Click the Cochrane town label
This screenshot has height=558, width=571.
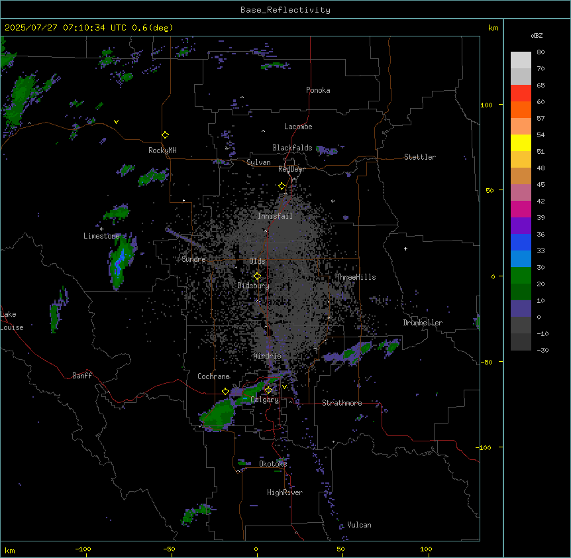[x=213, y=376]
